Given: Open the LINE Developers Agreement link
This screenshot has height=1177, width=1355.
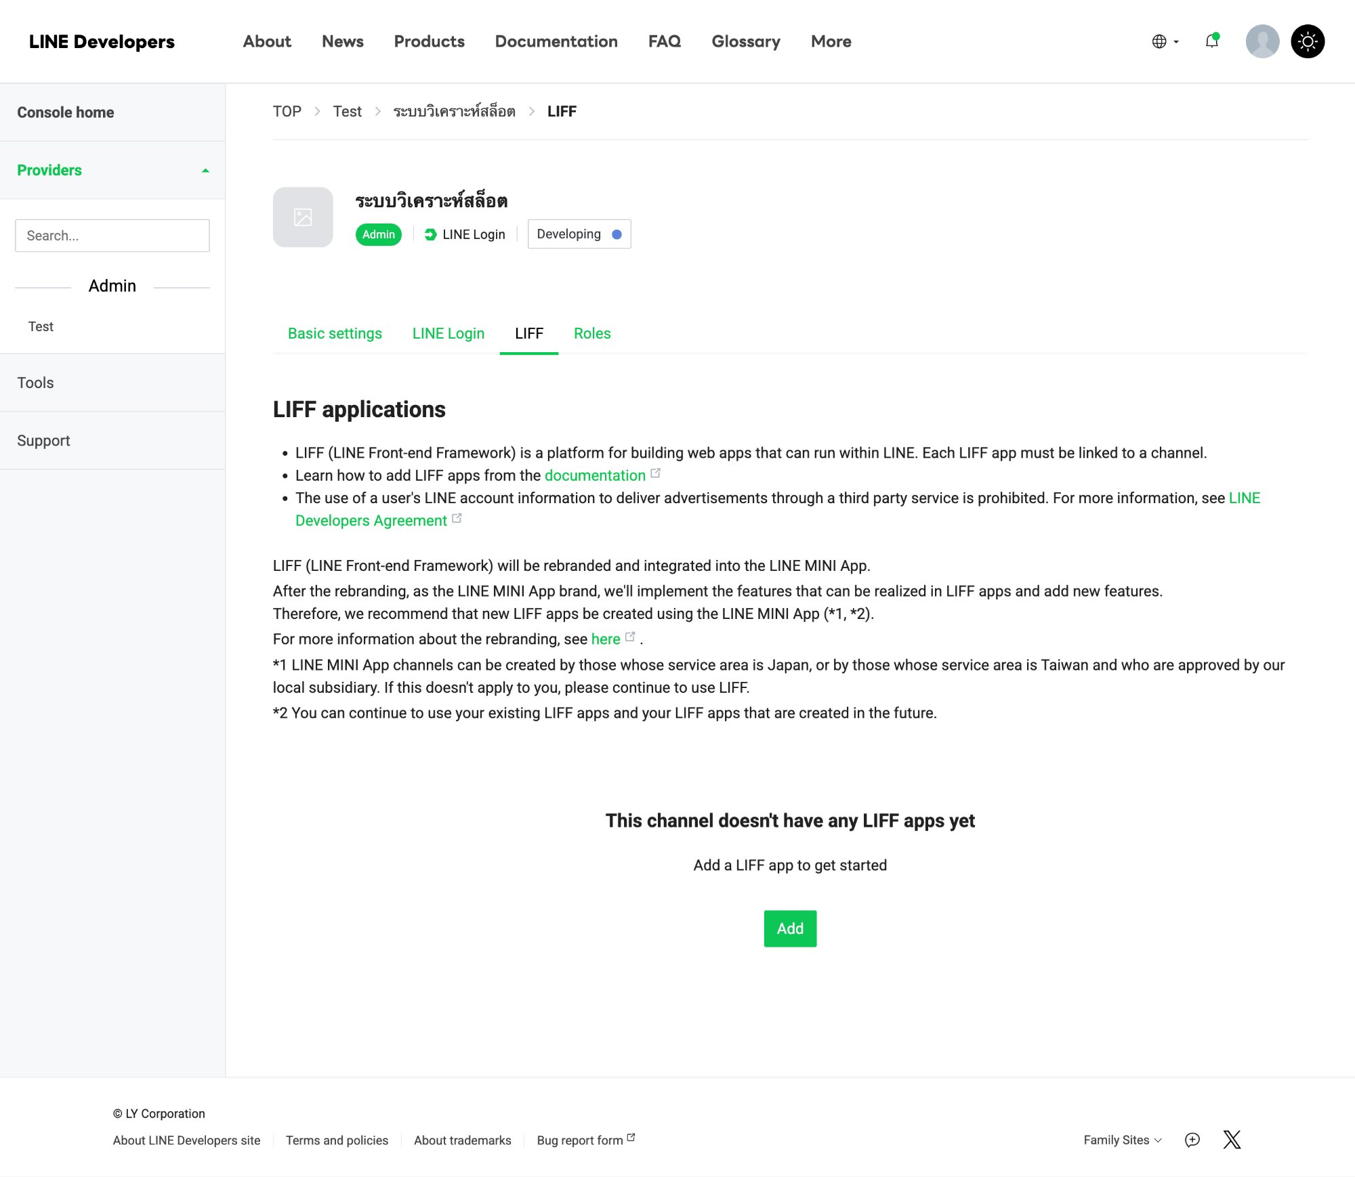Looking at the screenshot, I should (371, 521).
